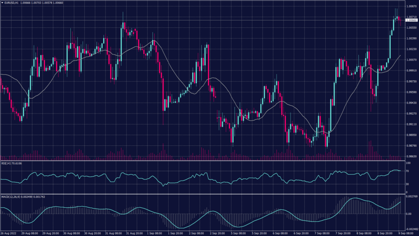Click the MACD signal value 0.001742
This screenshot has width=419, height=236.
pyautogui.click(x=38, y=197)
